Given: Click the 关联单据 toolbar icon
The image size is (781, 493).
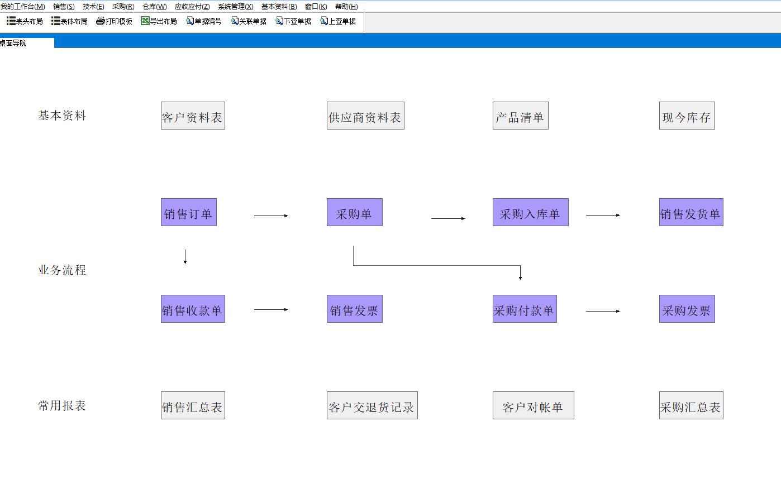Looking at the screenshot, I should click(235, 21).
